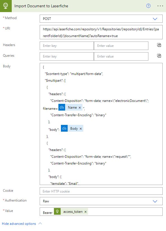Viewport: 166px width, 231px height.
Task: Expand the Authentication dropdown chevron
Action: pyautogui.click(x=155, y=201)
